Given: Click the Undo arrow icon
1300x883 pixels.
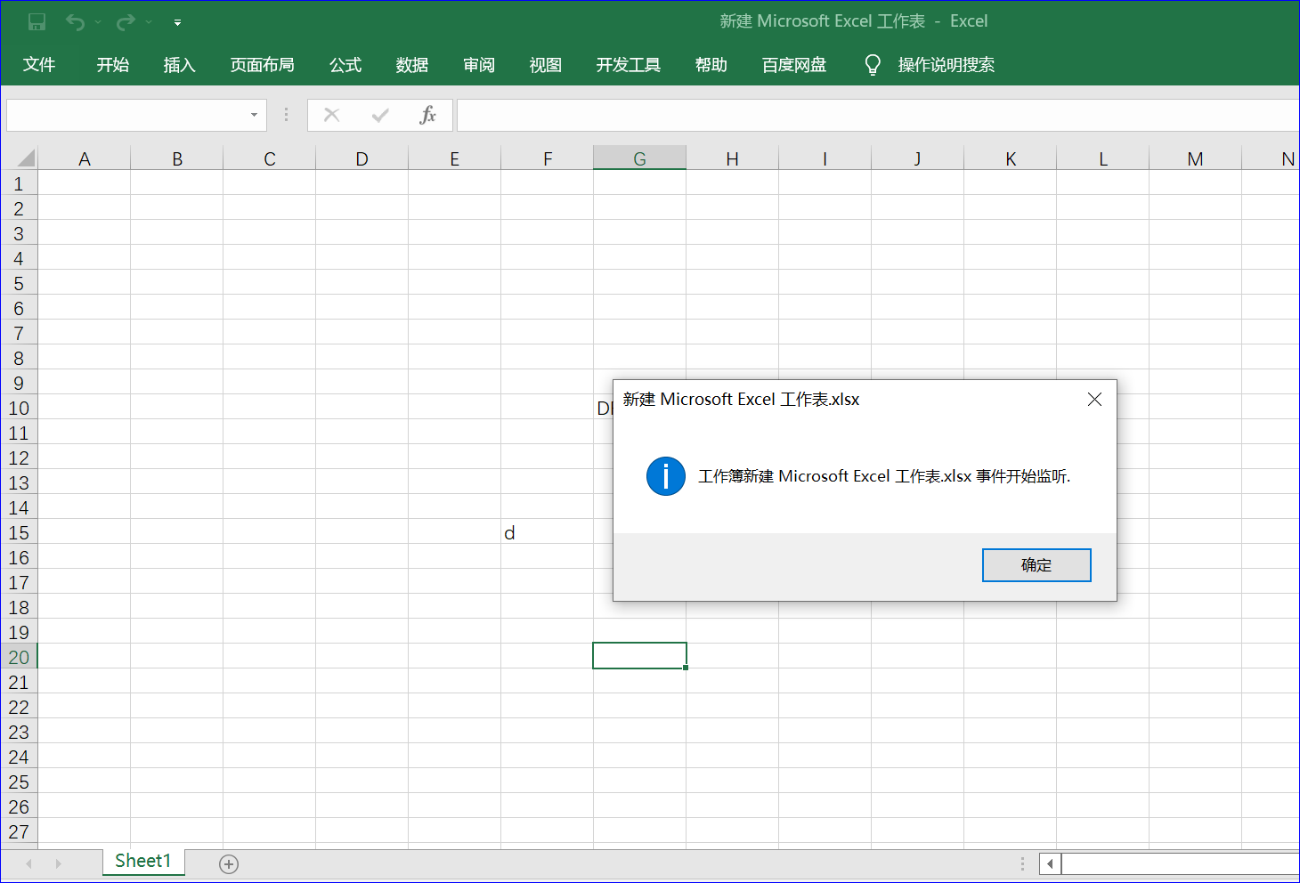Looking at the screenshot, I should pyautogui.click(x=75, y=22).
